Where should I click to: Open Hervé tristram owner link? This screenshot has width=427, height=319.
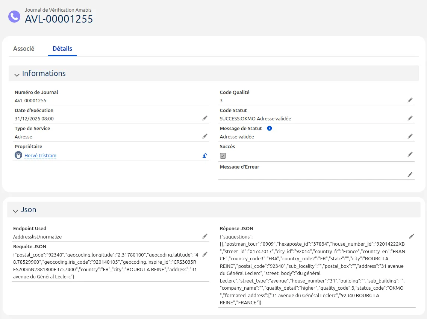point(40,155)
